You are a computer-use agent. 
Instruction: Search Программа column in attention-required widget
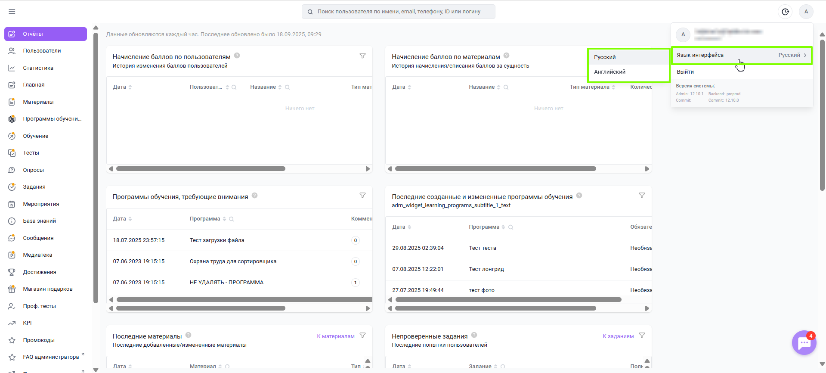point(231,219)
